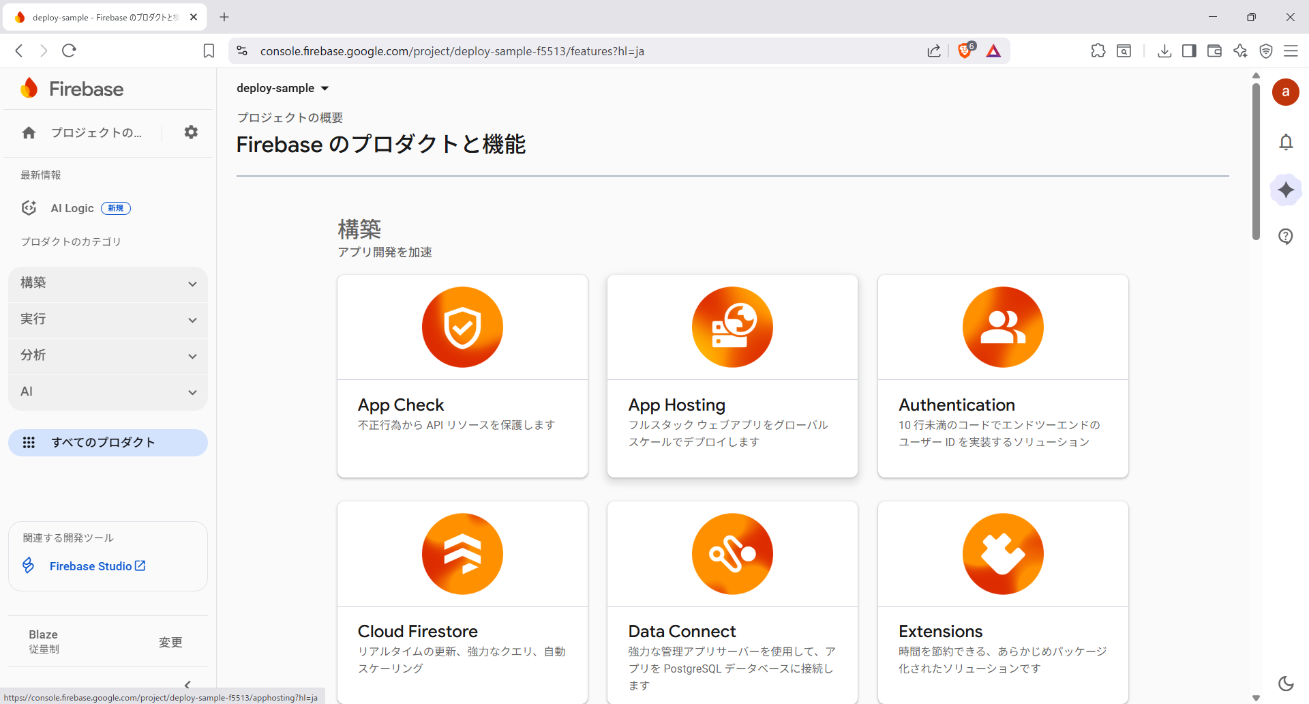
Task: Open the Extensions card title
Action: (940, 632)
